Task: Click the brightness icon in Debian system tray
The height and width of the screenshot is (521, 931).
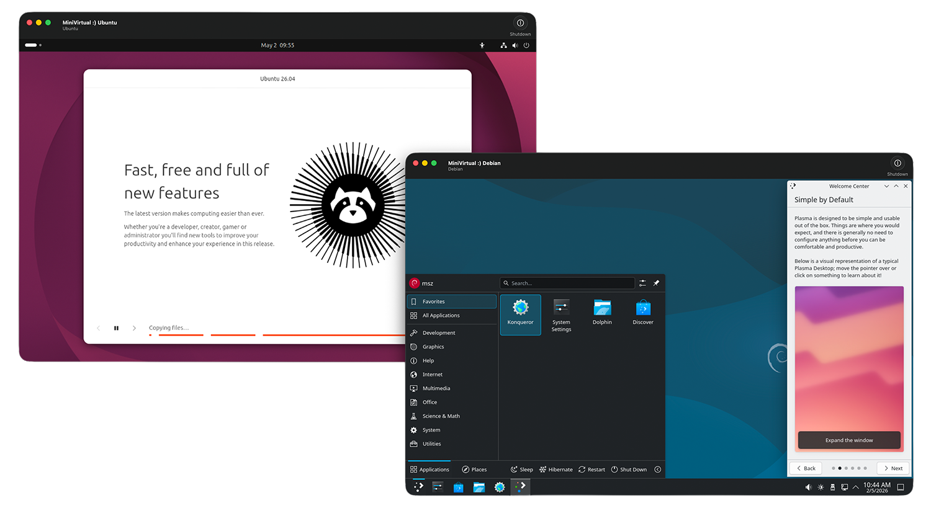Action: click(821, 488)
